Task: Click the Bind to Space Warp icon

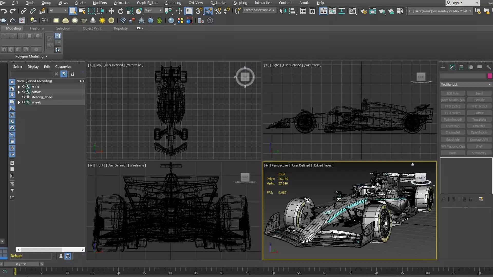Action: click(42, 11)
